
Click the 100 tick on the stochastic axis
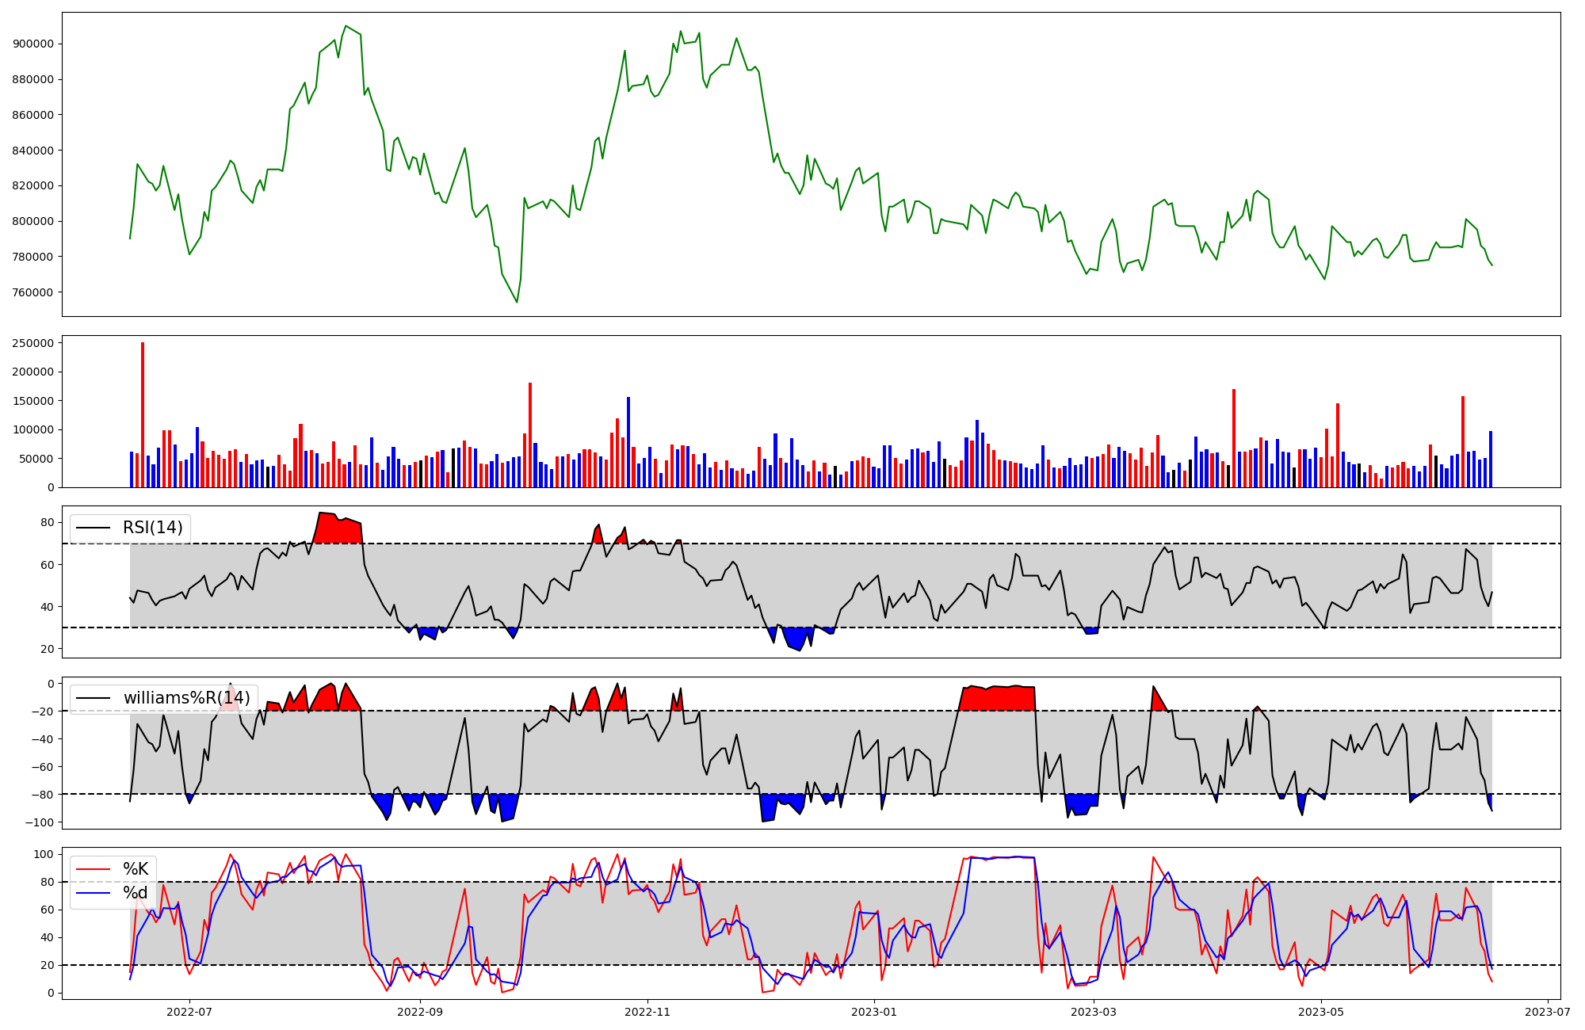(44, 855)
